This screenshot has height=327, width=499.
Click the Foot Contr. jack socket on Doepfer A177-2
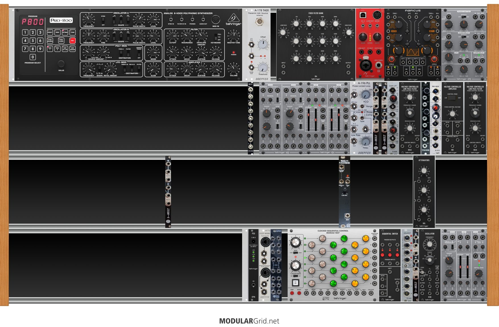pos(265,242)
